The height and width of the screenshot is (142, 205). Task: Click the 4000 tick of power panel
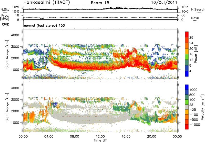(x=15, y=35)
